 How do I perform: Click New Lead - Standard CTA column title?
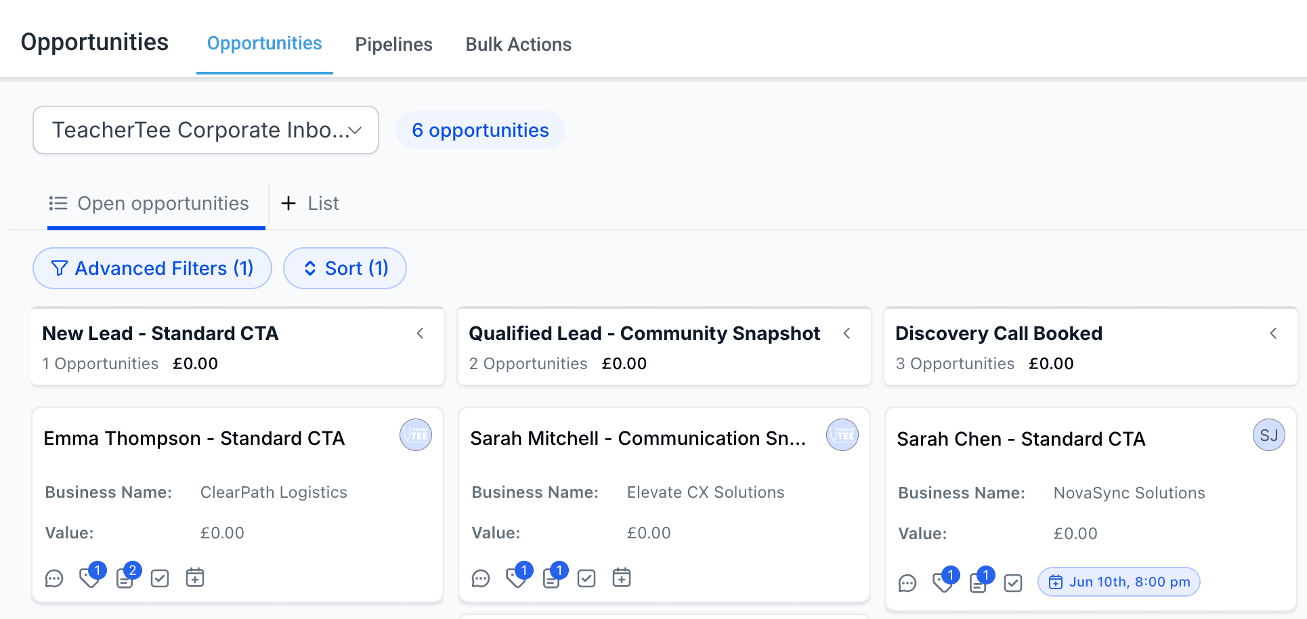click(160, 333)
